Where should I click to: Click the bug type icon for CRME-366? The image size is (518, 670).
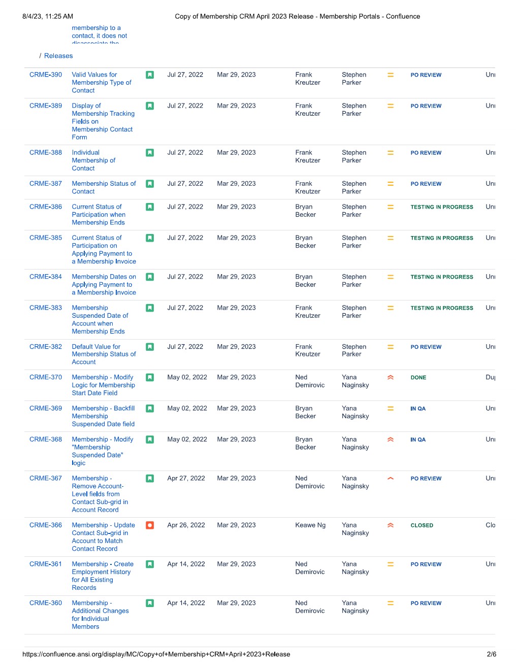150,525
